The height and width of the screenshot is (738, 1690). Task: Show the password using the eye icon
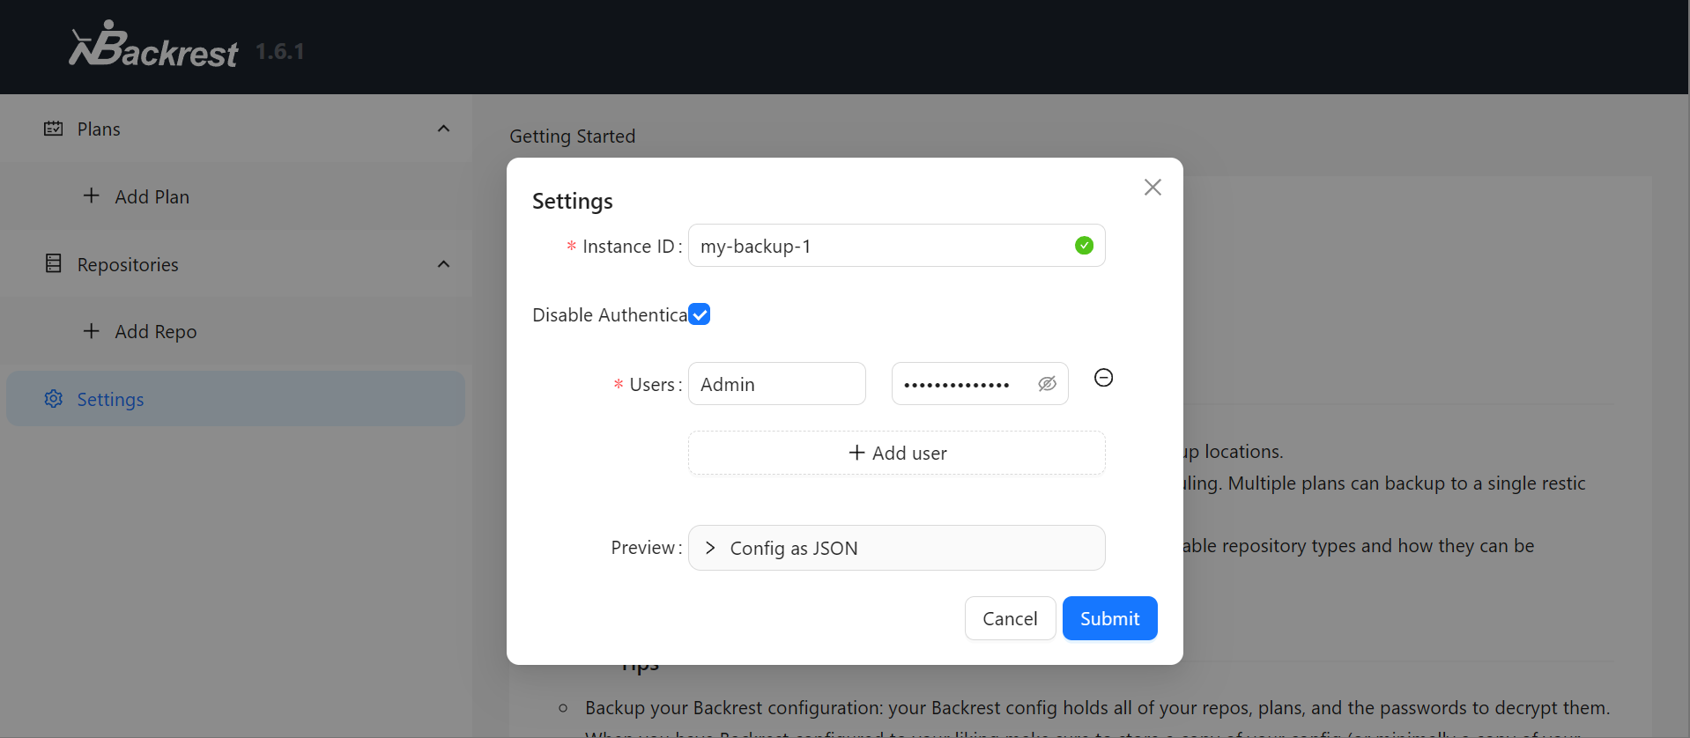[x=1047, y=384]
